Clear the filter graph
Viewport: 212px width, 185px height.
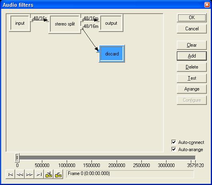[192, 45]
